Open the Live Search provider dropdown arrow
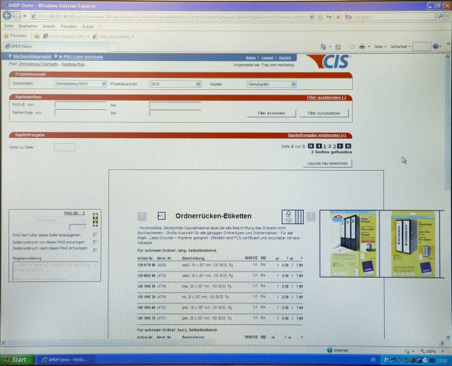This screenshot has height=366, width=452. pyautogui.click(x=447, y=17)
